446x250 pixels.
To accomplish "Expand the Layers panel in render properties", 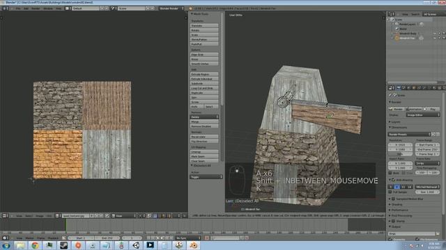I will coord(395,122).
